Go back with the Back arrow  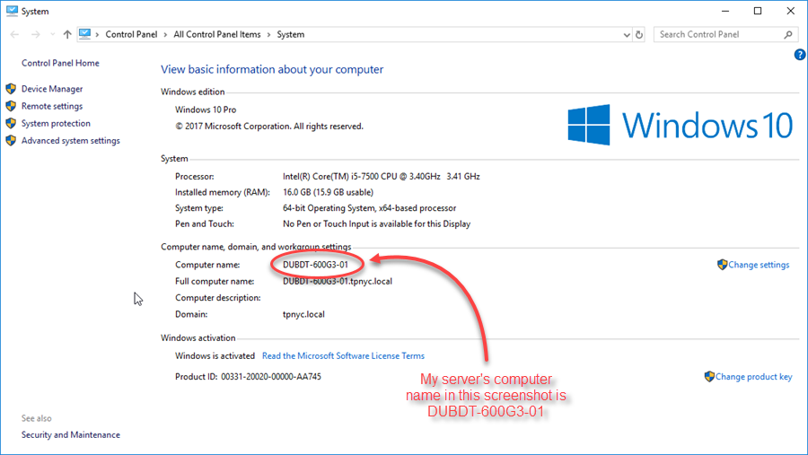pyautogui.click(x=14, y=34)
